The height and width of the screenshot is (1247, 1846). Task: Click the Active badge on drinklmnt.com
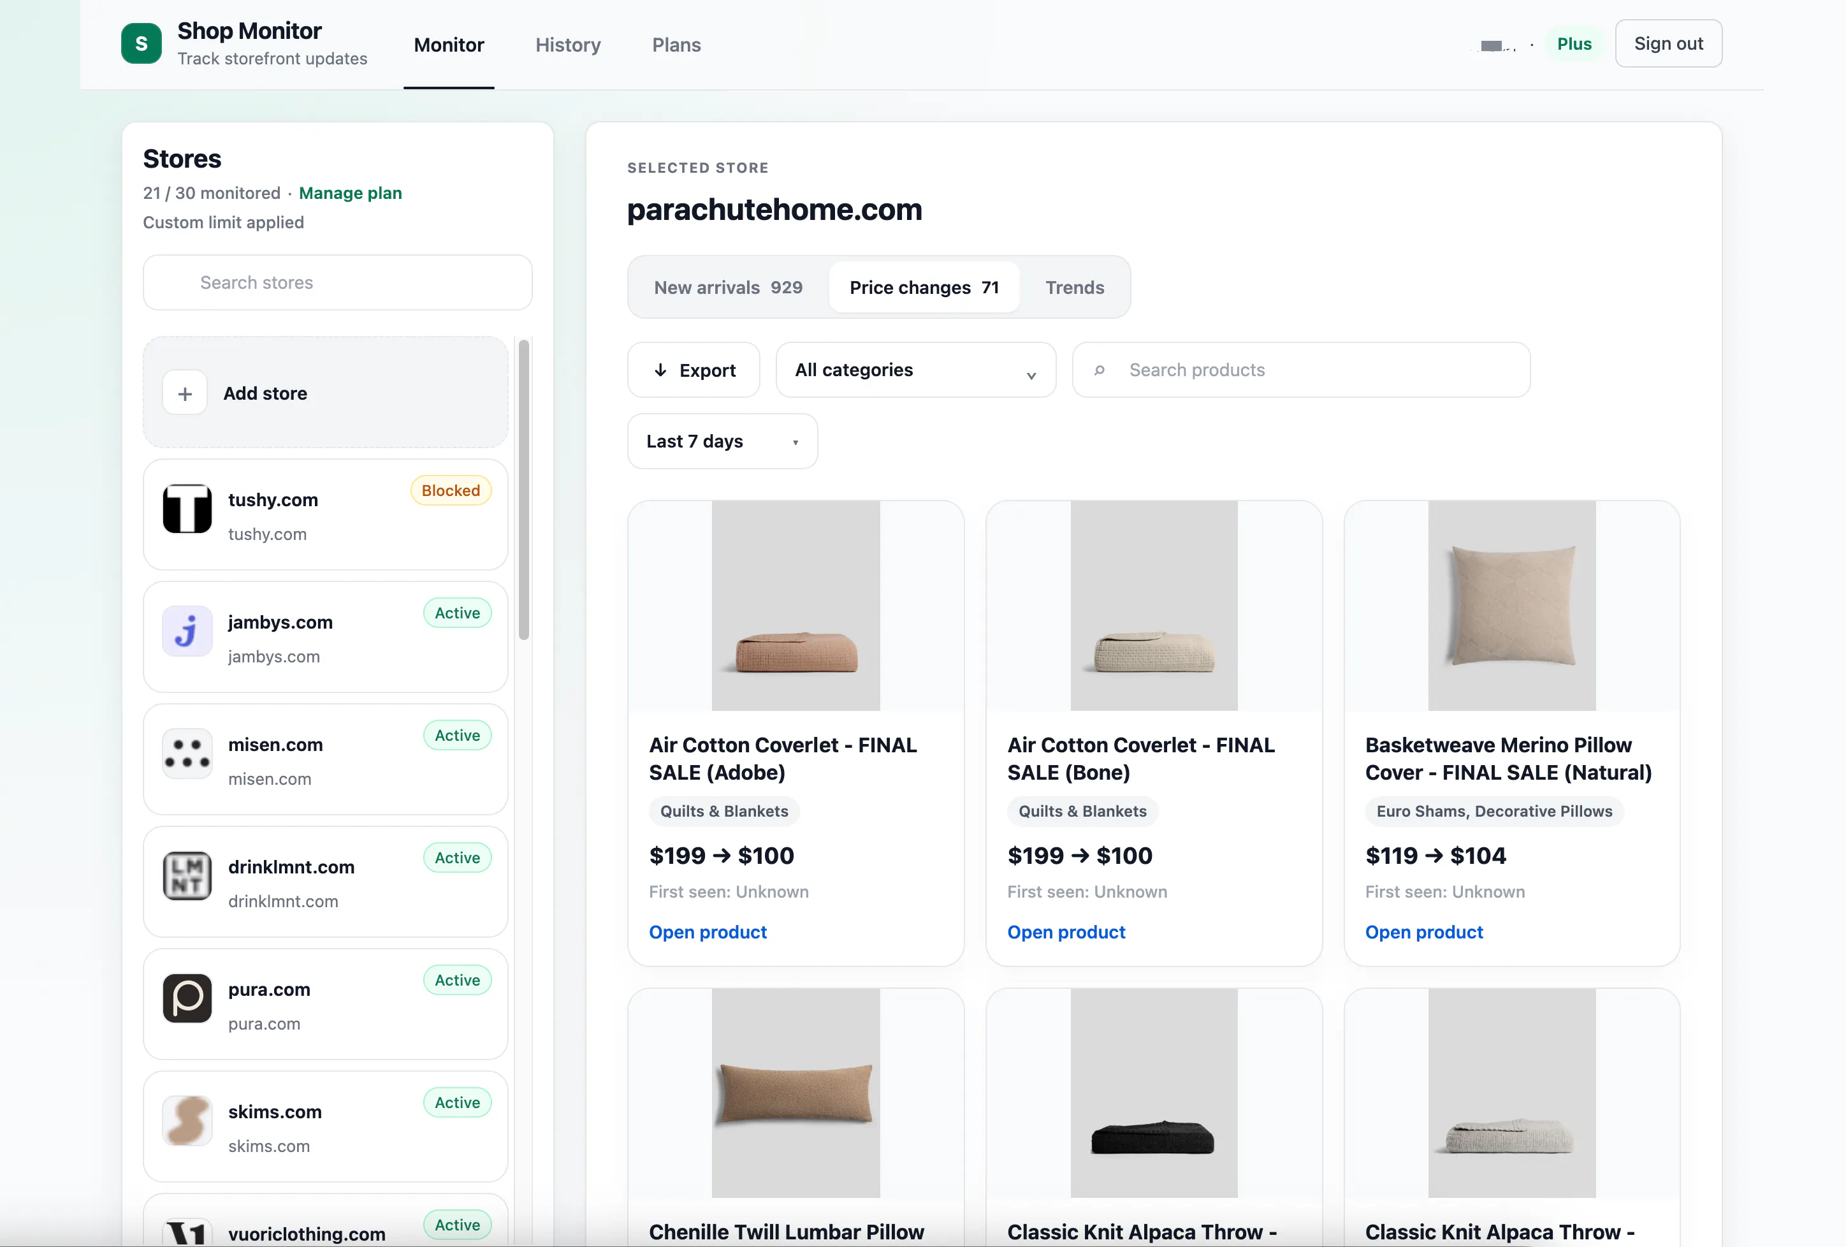pos(458,858)
